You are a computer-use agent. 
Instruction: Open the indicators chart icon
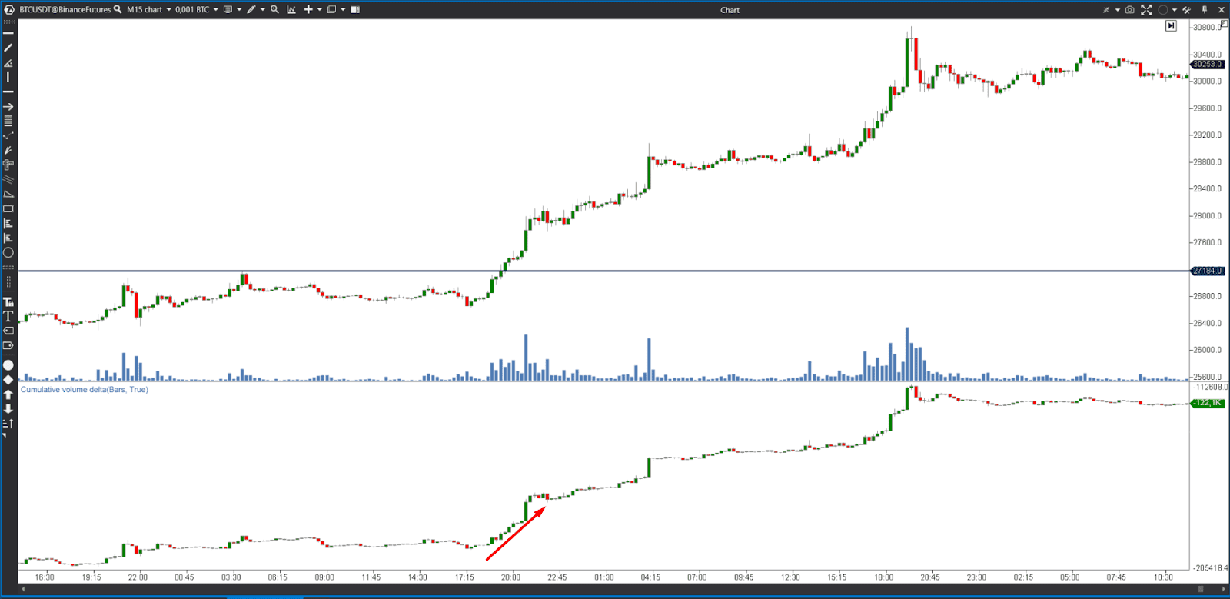291,9
